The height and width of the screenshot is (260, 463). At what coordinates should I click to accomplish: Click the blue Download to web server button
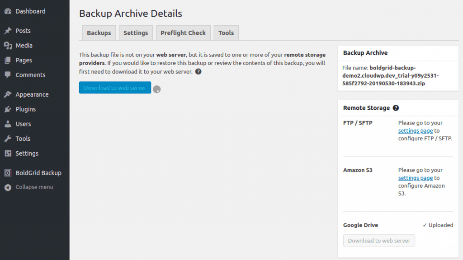[115, 88]
